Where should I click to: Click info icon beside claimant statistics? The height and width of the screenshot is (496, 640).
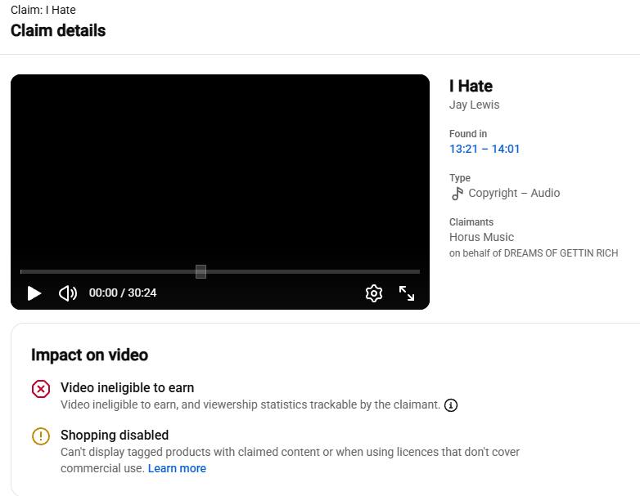click(451, 405)
